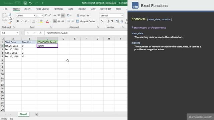Screen dimensions: 214x120
Task: Open the font size dropdown
Action: pyautogui.click(x=42, y=16)
